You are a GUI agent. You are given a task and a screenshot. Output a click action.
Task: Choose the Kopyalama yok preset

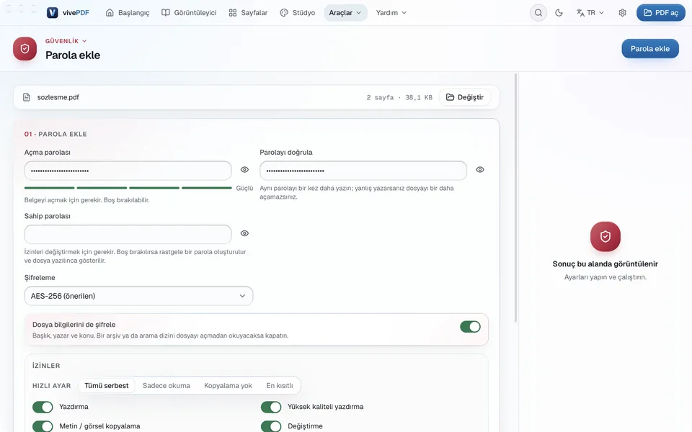(229, 386)
